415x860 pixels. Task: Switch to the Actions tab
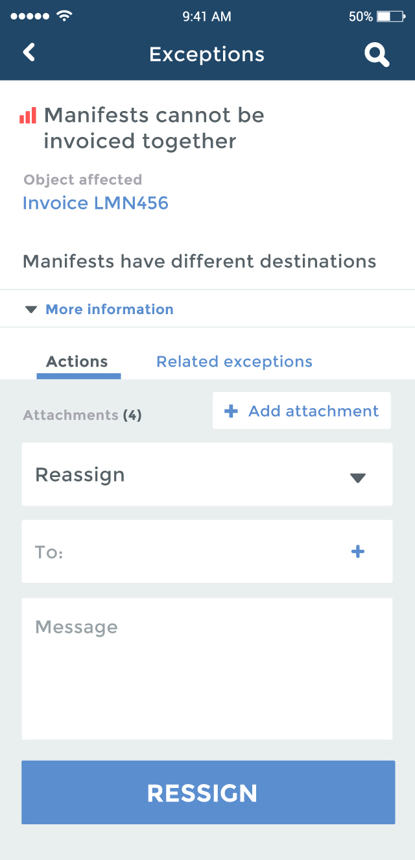coord(78,362)
